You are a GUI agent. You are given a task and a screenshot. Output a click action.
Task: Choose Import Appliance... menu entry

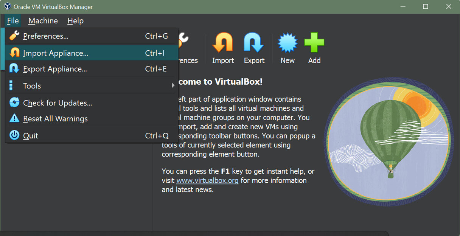[92, 53]
